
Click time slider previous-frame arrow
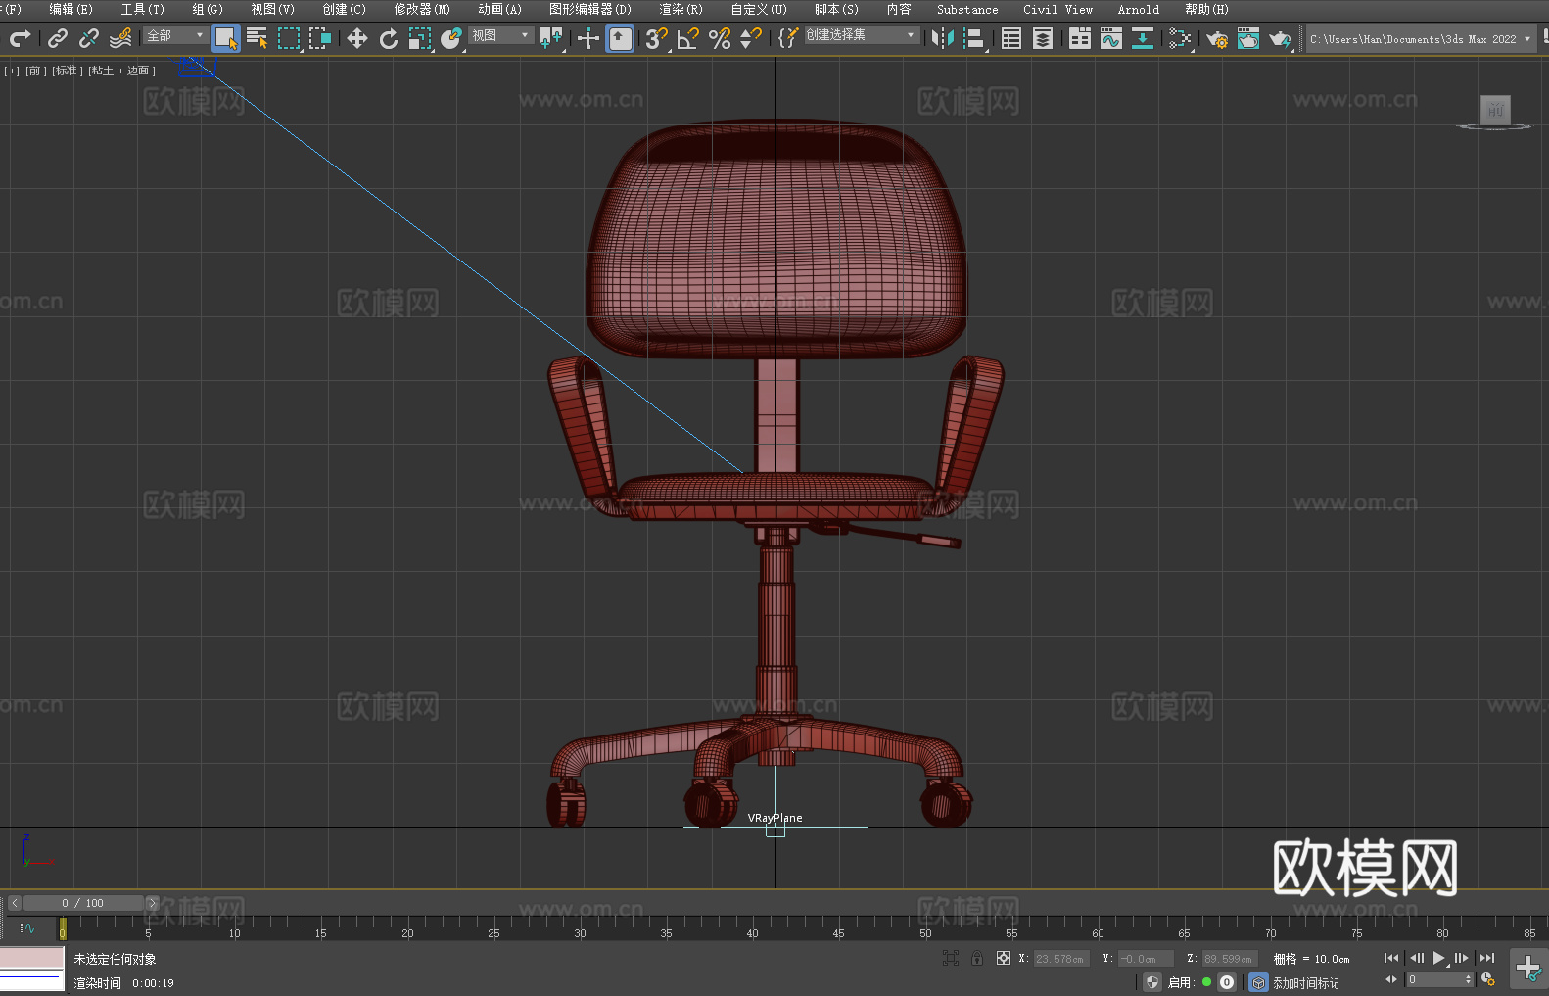point(15,903)
